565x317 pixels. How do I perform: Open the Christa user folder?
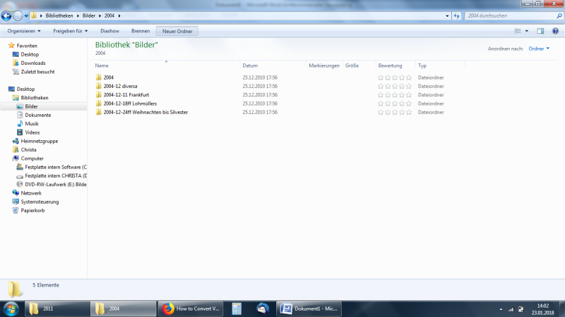point(28,149)
